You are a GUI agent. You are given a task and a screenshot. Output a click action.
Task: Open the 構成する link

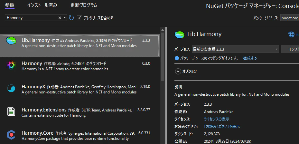(x=250, y=58)
